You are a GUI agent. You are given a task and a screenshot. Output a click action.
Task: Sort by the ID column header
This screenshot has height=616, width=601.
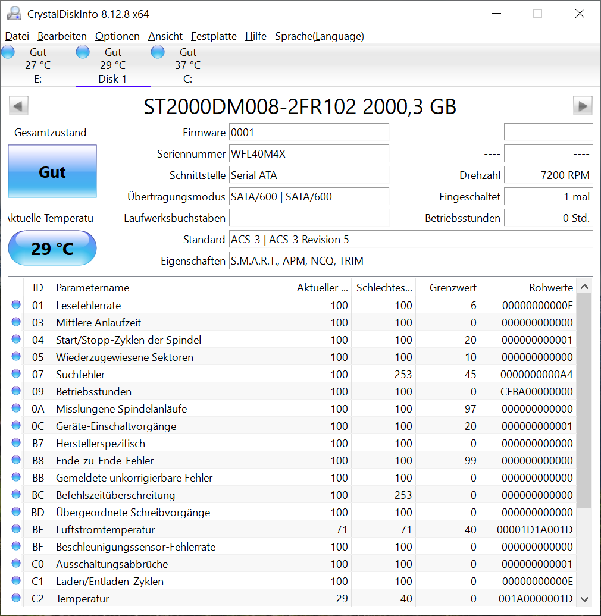coord(37,288)
